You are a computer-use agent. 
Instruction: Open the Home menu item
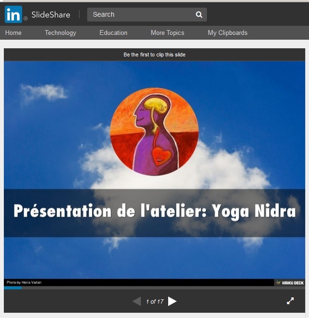click(13, 33)
